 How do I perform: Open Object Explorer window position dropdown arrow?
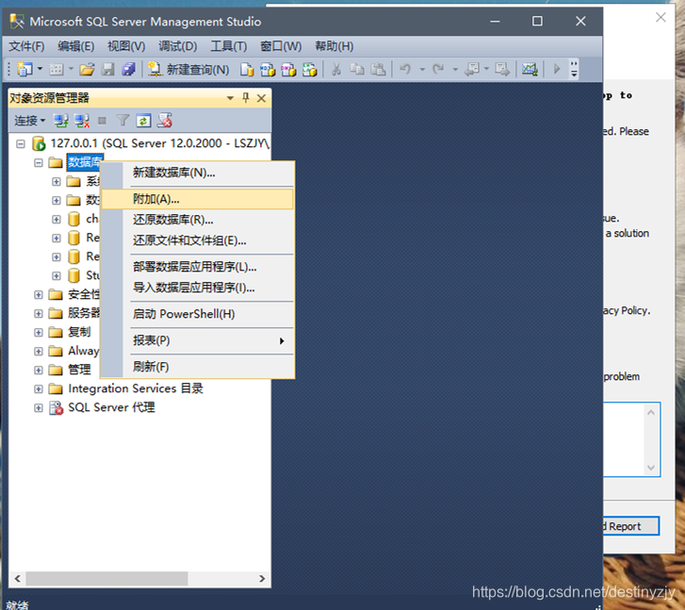click(230, 98)
